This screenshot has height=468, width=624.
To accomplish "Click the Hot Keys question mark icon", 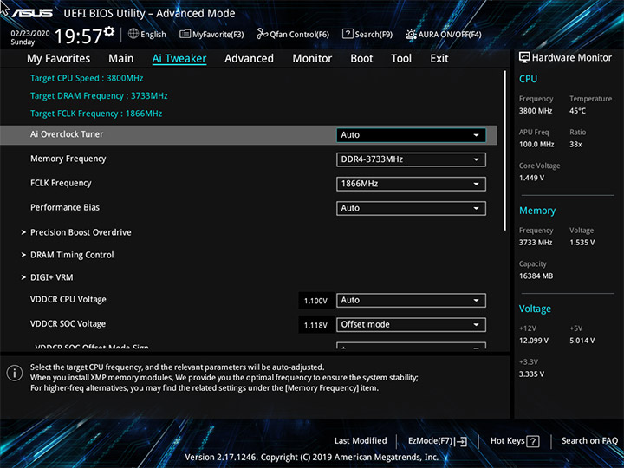I will click(533, 441).
